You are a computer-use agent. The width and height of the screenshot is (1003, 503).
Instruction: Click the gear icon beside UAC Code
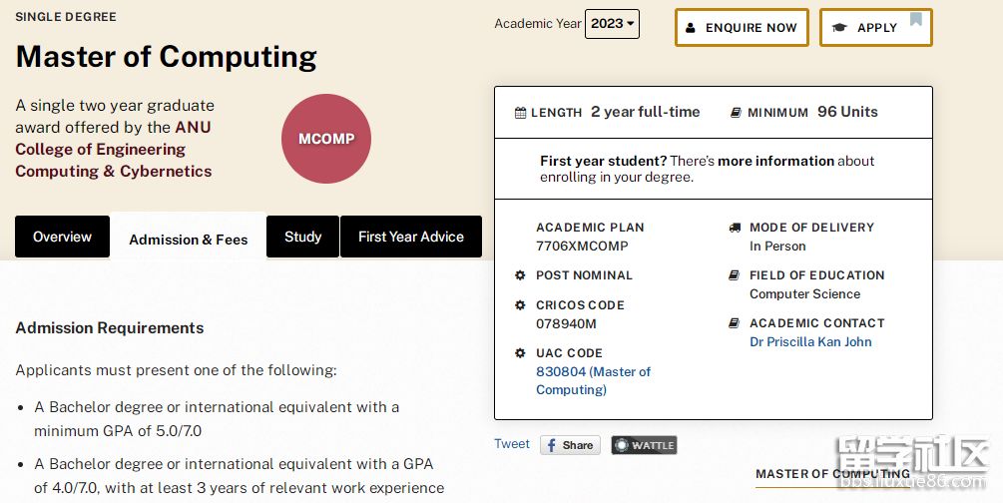tap(520, 353)
